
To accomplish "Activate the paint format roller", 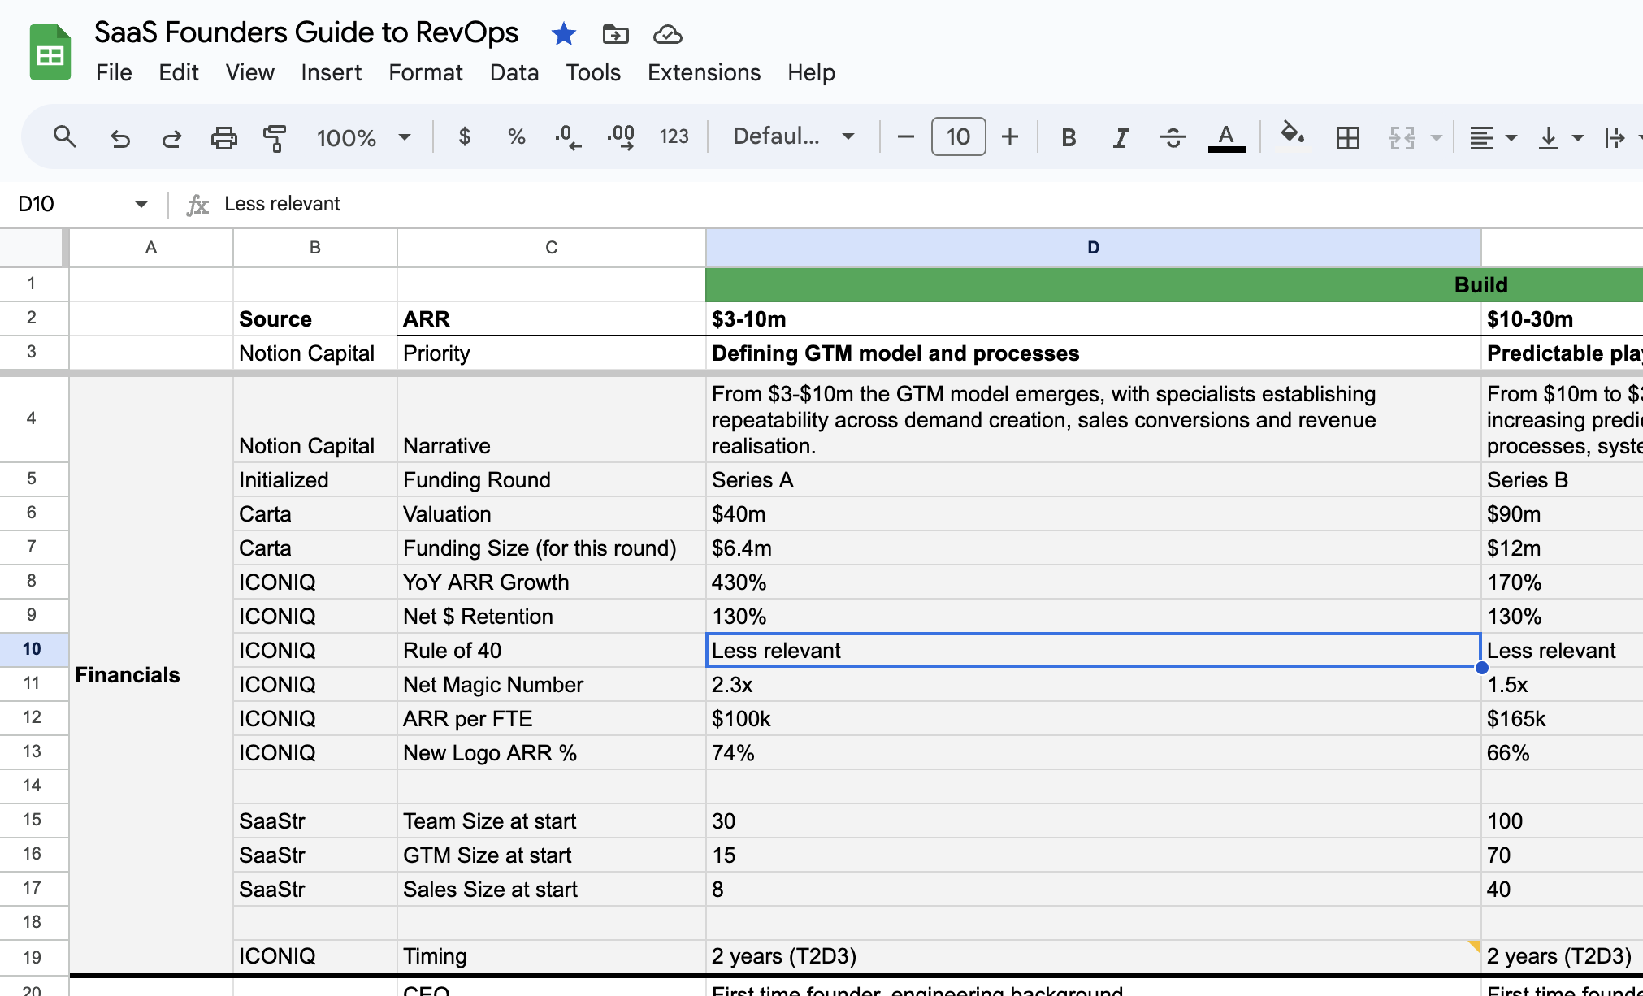I will coord(275,137).
